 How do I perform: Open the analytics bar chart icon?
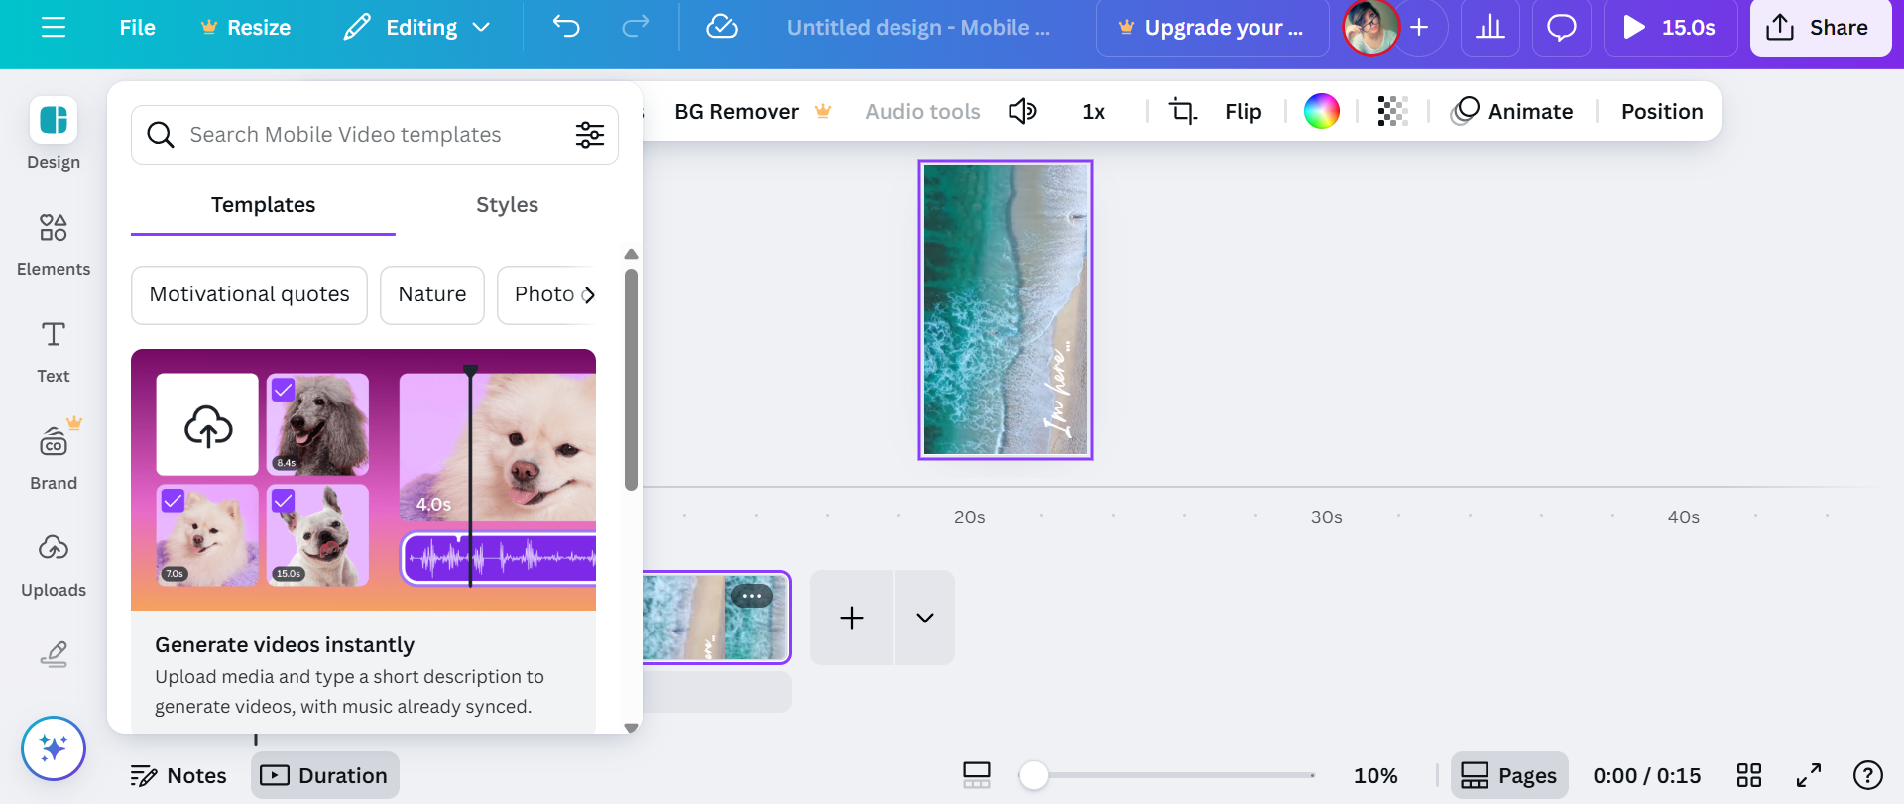(1489, 27)
